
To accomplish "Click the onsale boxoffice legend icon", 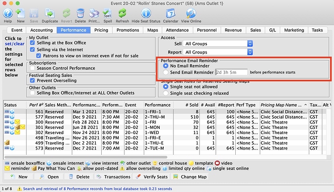I will coord(7,163).
